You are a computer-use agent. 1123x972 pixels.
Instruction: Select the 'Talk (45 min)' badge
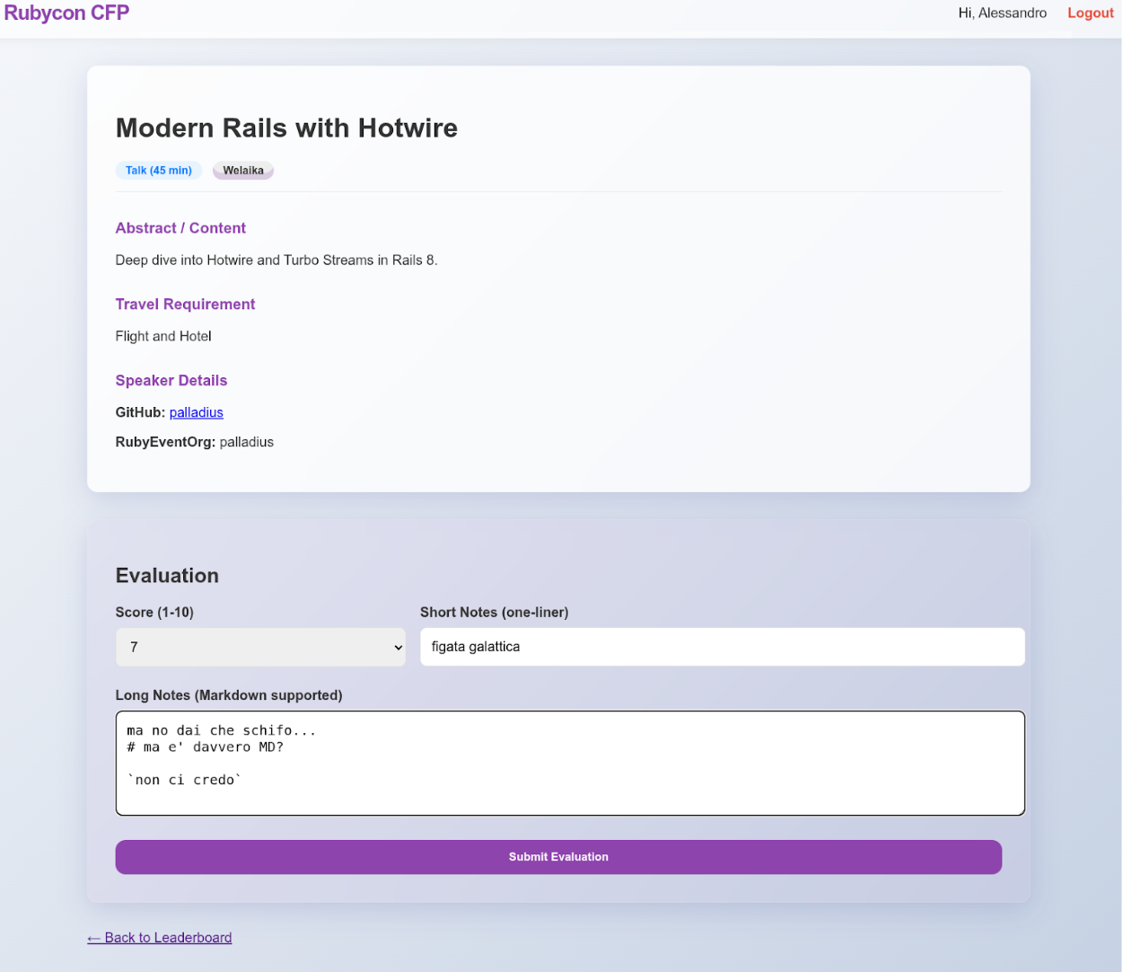pos(159,171)
